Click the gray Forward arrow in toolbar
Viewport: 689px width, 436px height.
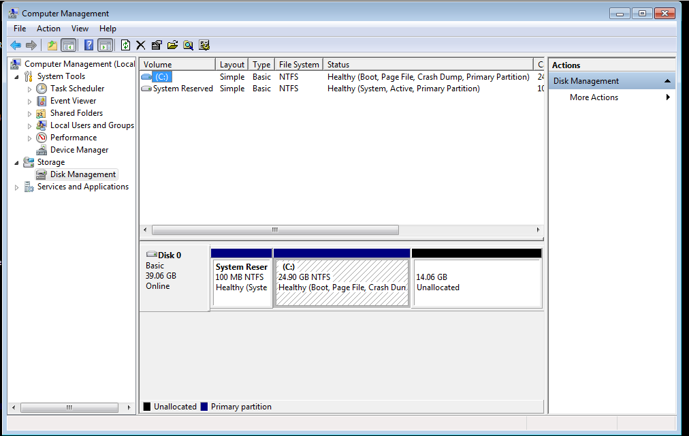(31, 45)
